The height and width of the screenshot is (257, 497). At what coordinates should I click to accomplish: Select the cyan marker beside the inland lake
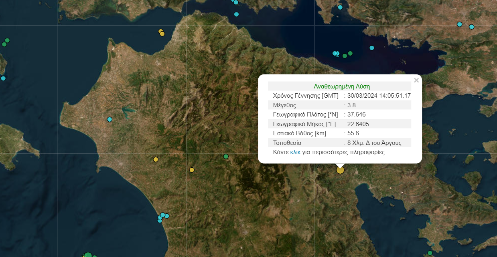click(110, 119)
